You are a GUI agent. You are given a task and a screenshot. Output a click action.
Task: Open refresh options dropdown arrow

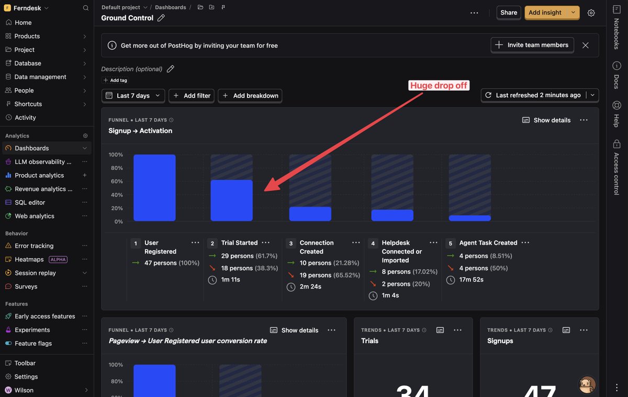click(x=592, y=95)
